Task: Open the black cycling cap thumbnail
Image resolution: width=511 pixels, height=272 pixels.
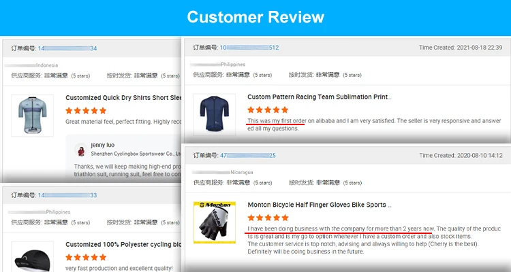Action: pyautogui.click(x=32, y=257)
